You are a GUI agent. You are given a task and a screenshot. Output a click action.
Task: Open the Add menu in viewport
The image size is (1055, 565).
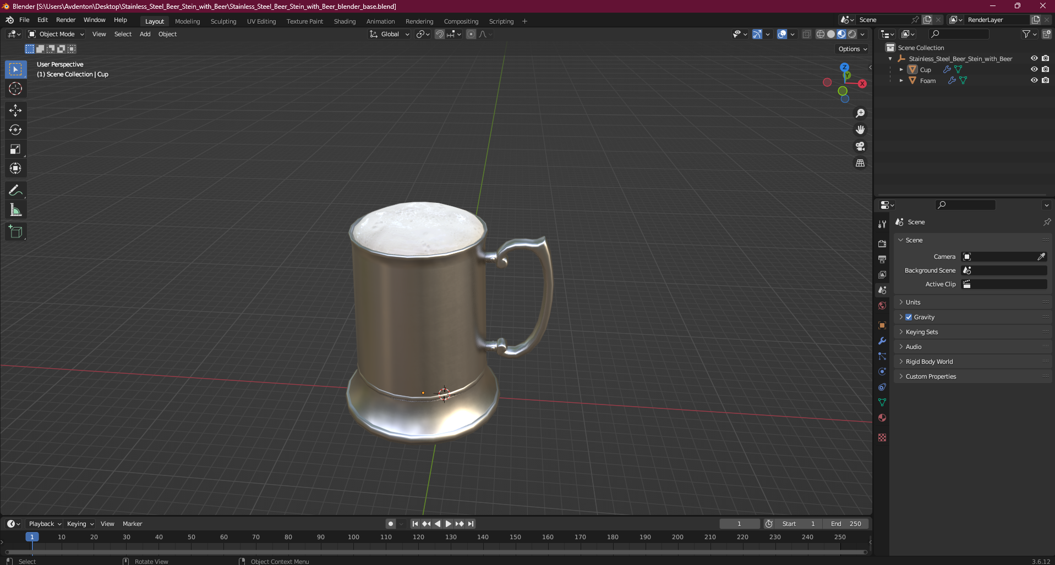(145, 34)
